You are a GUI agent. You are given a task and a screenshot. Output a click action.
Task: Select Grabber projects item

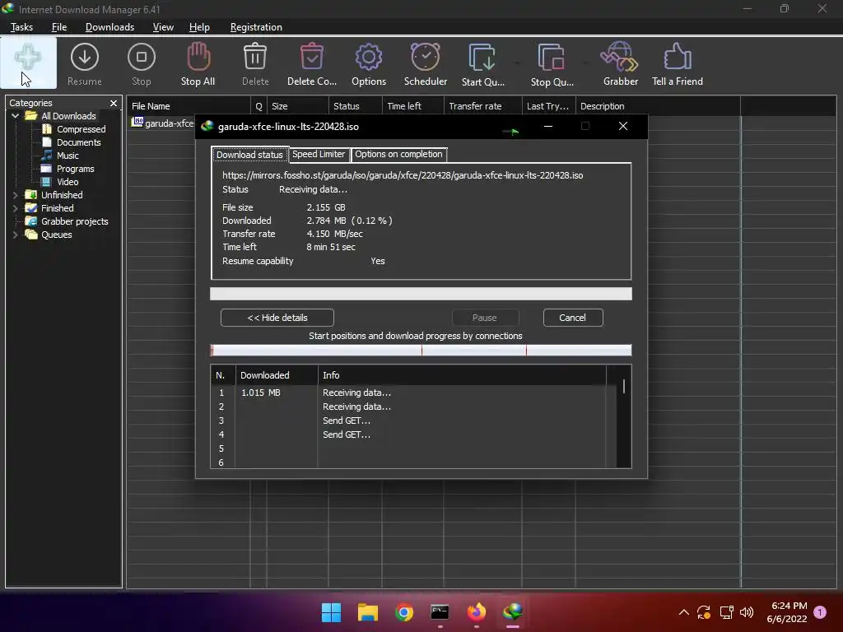(x=75, y=221)
